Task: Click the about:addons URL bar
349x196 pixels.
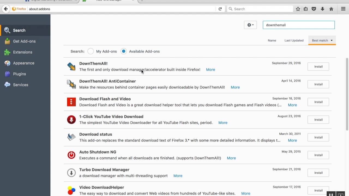Action: tap(121, 9)
